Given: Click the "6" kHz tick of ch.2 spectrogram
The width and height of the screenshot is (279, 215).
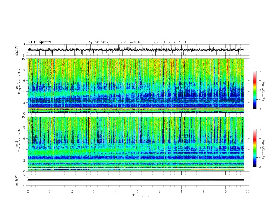Looking at the screenshot, I should pos(25,138).
